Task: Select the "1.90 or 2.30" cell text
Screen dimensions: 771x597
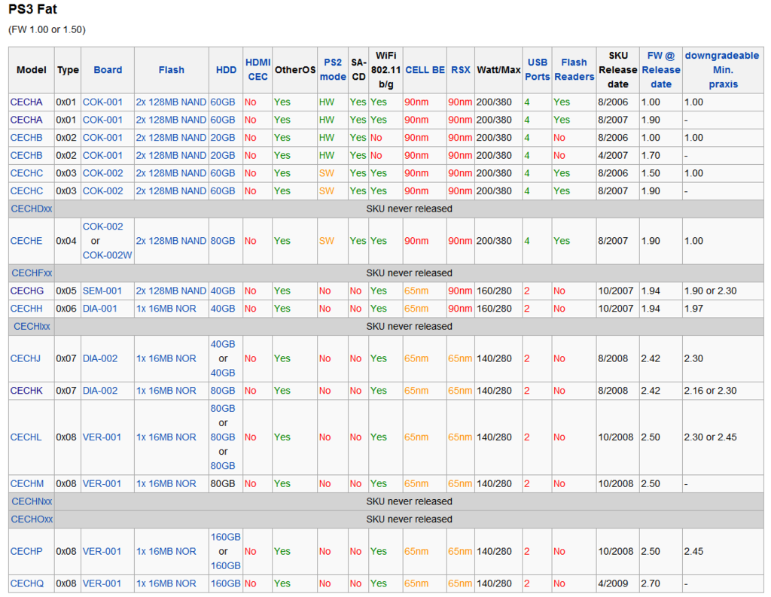Action: click(x=711, y=291)
